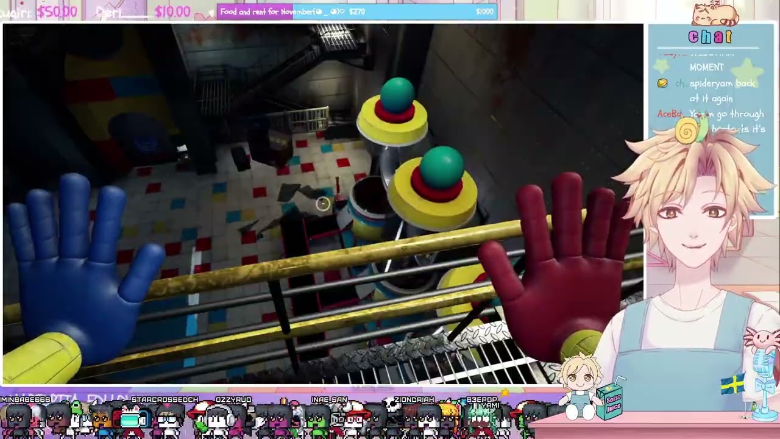Viewport: 780px width, 439px height.
Task: Click the $270 current goal amount
Action: click(356, 12)
